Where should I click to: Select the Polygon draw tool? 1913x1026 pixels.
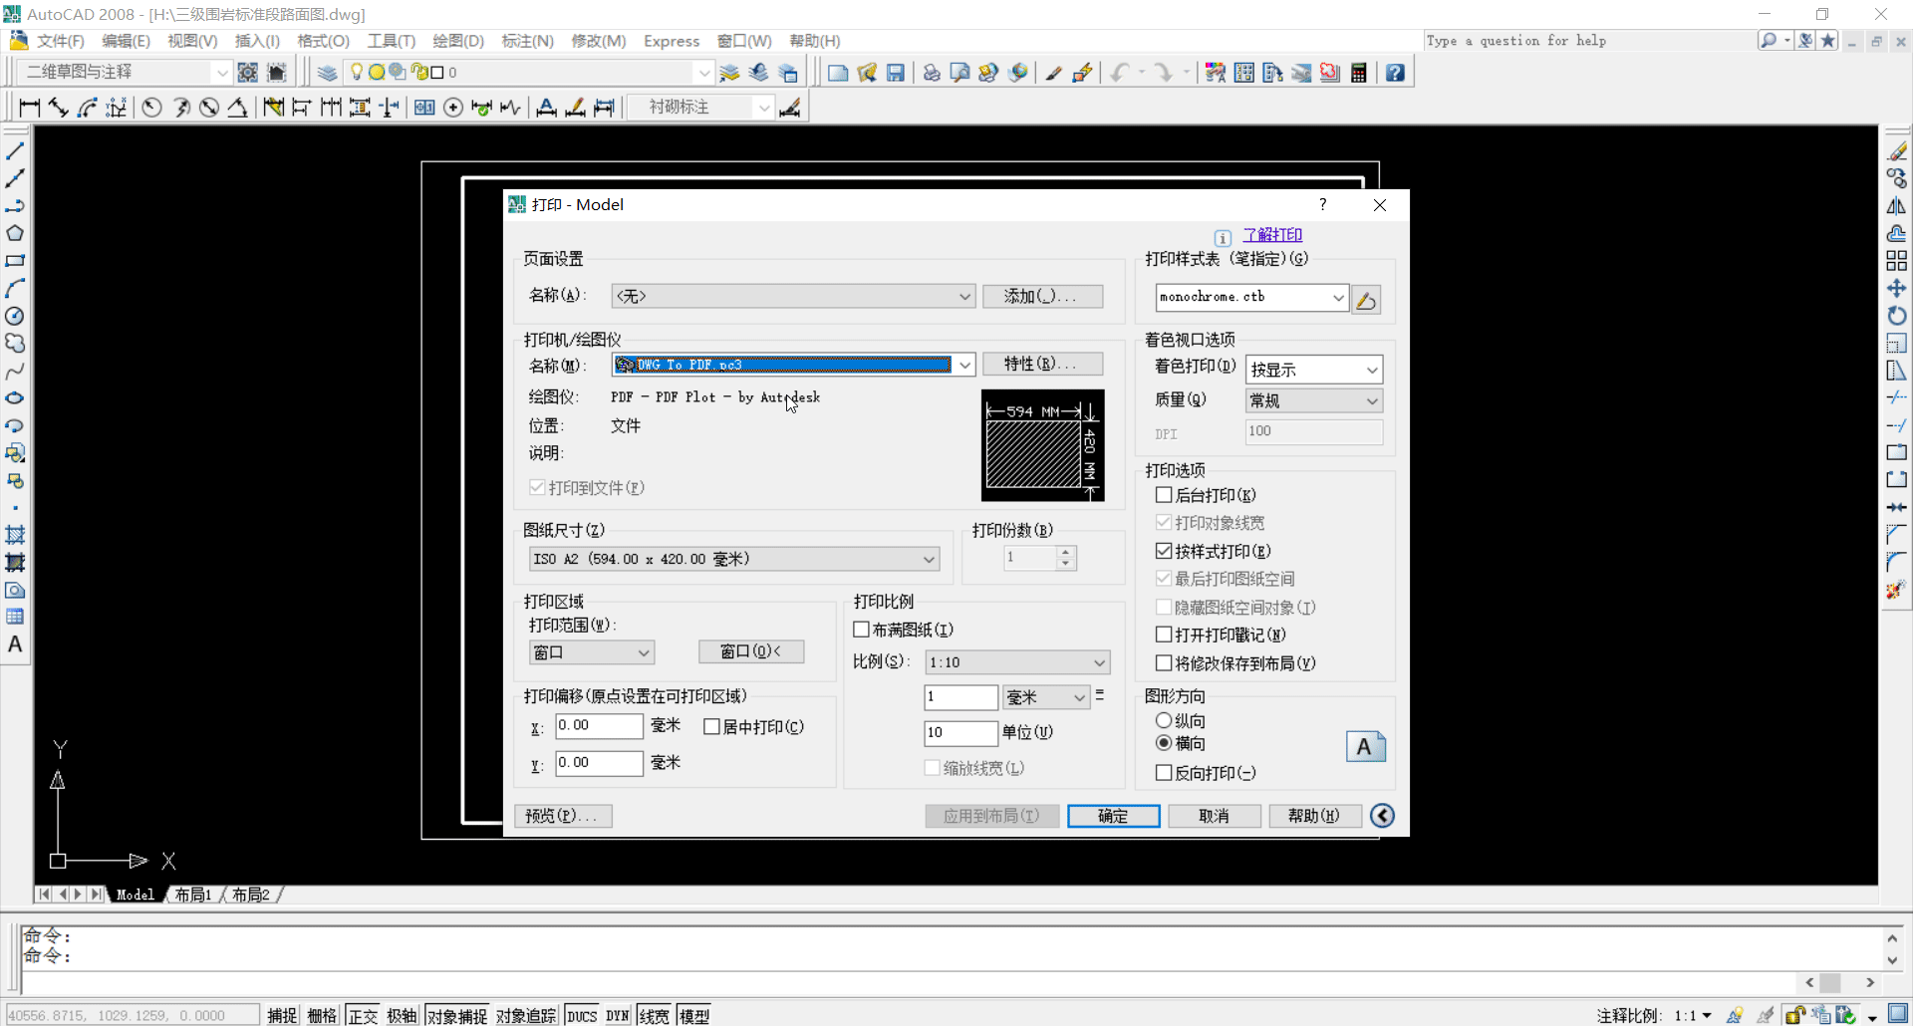(15, 233)
